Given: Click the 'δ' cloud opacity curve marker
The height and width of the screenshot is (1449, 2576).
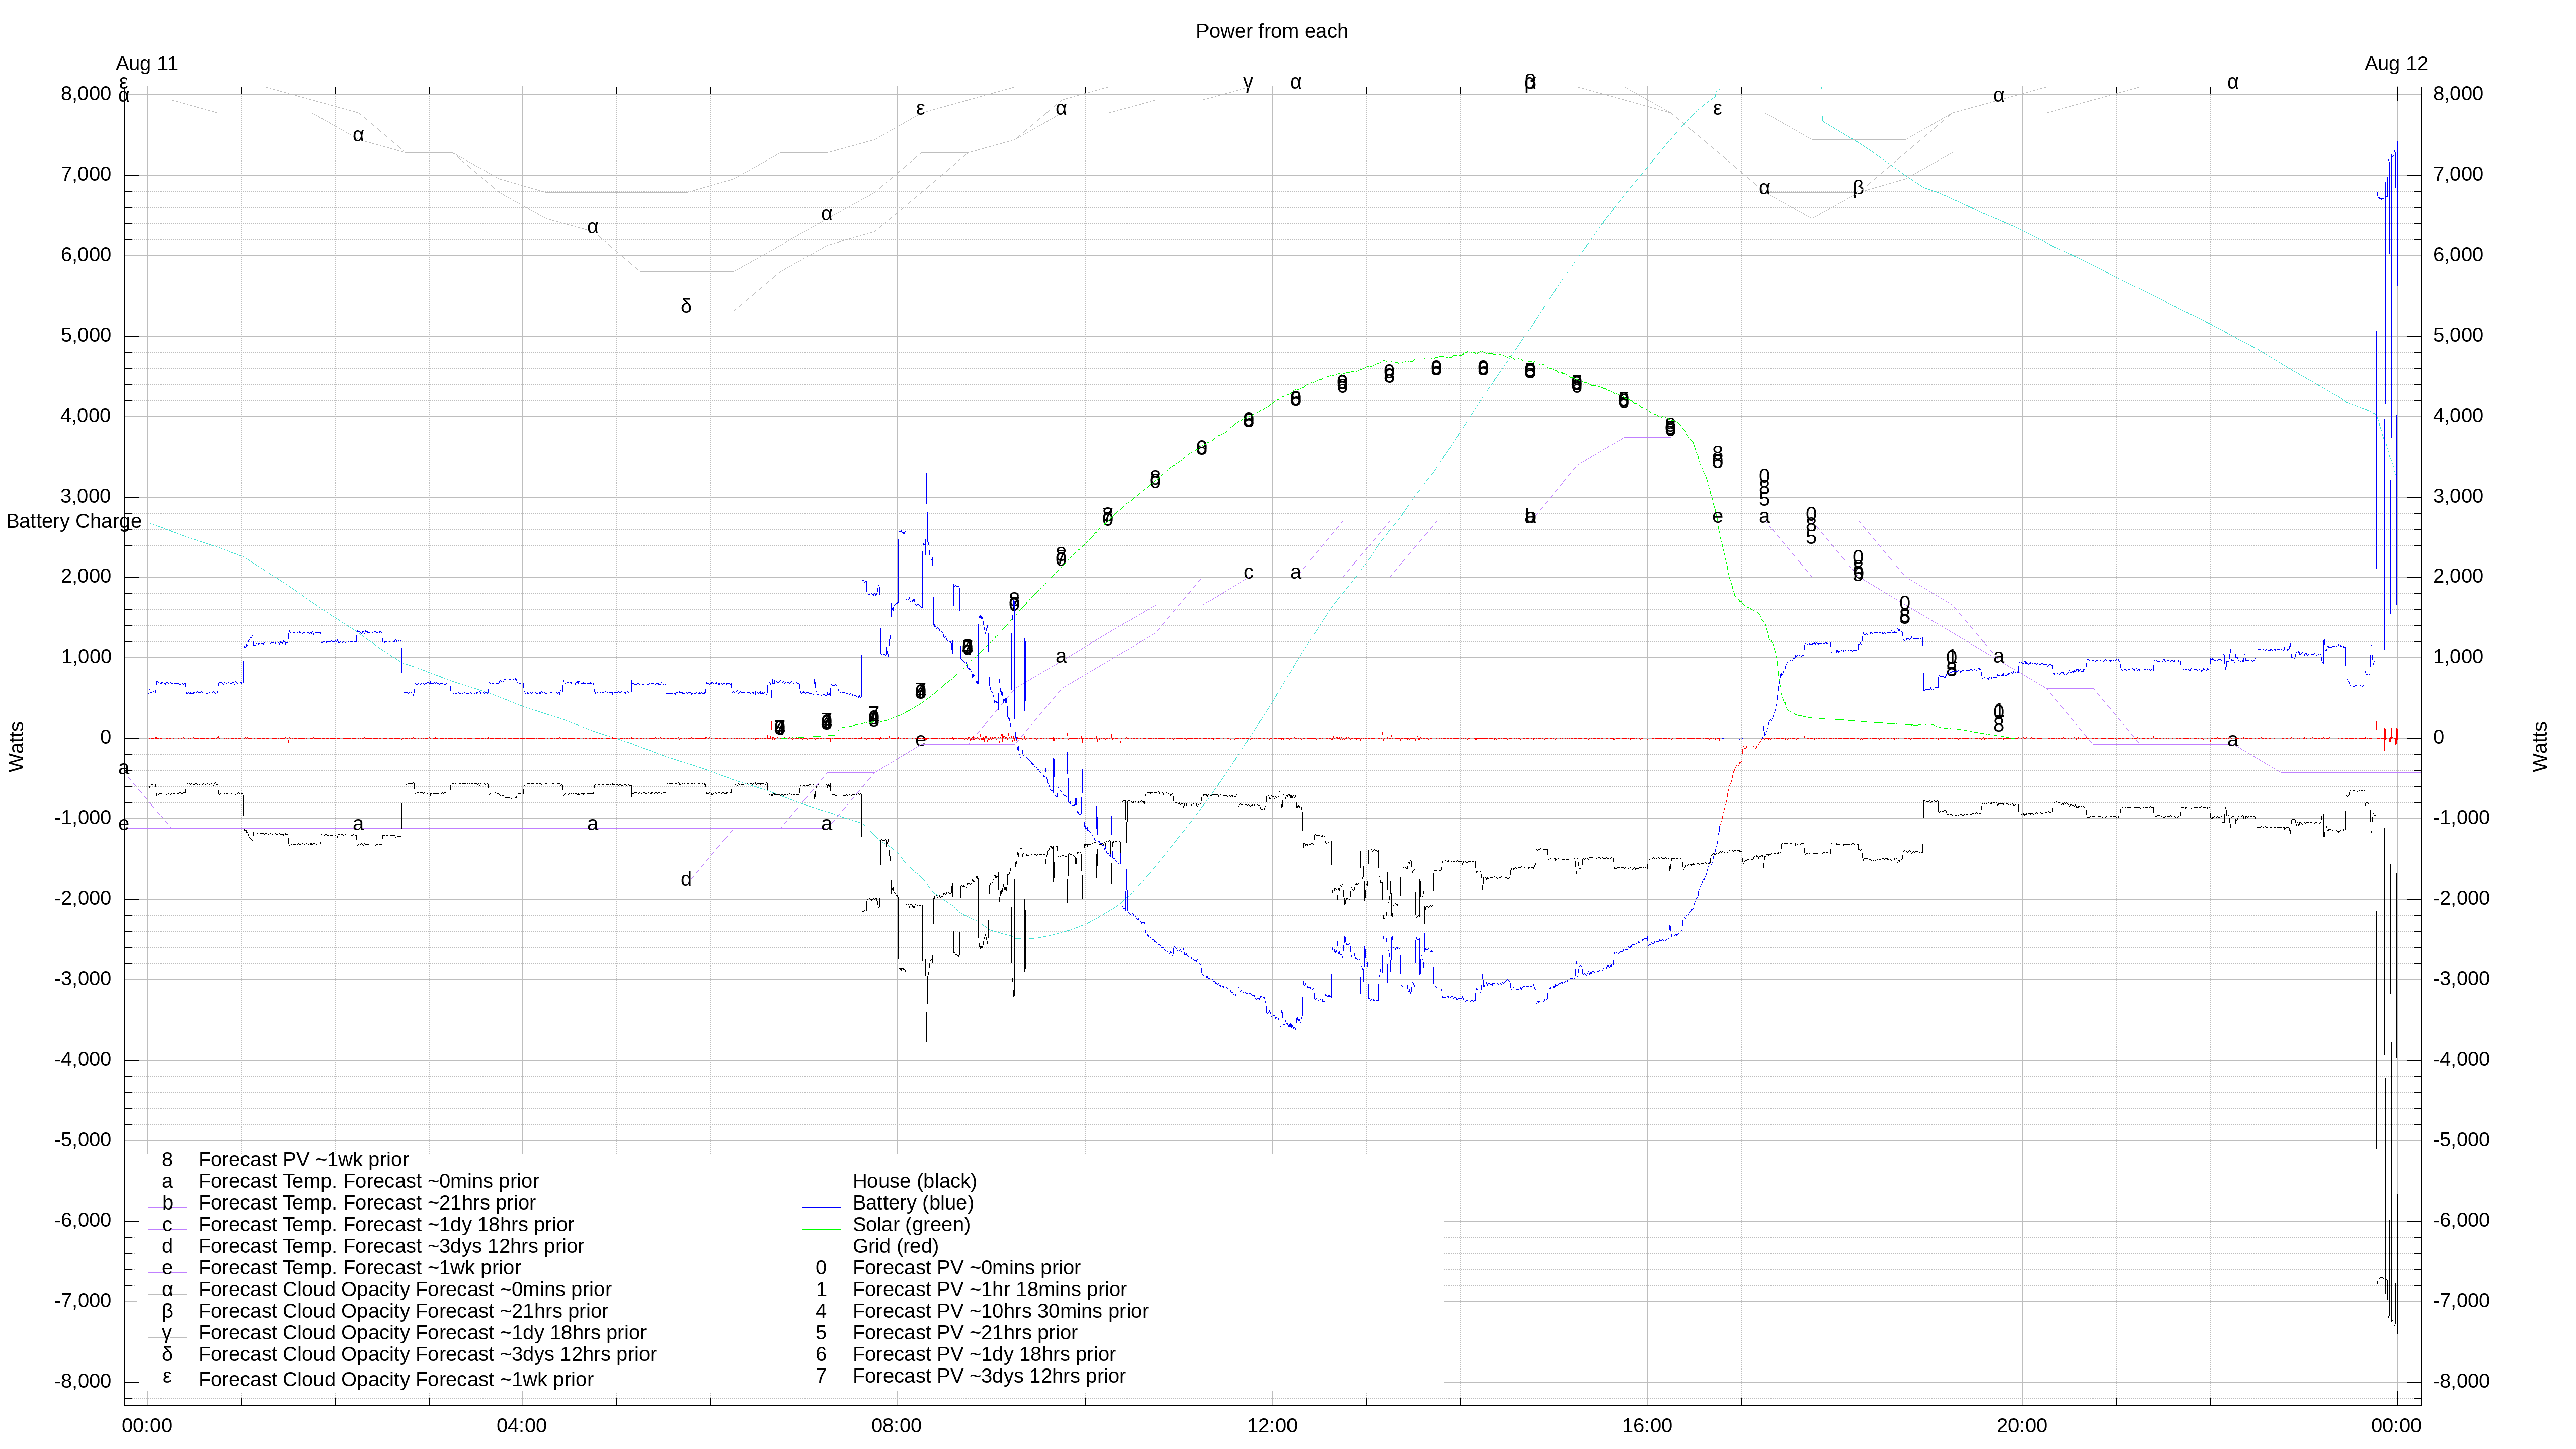Looking at the screenshot, I should pyautogui.click(x=686, y=306).
